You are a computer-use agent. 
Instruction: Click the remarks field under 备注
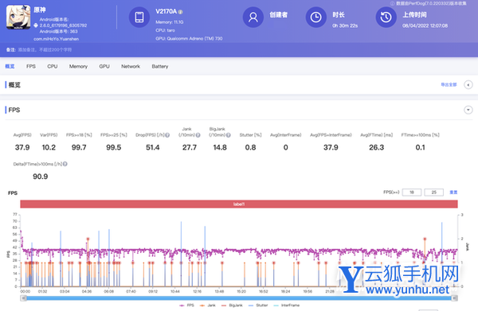click(45, 49)
